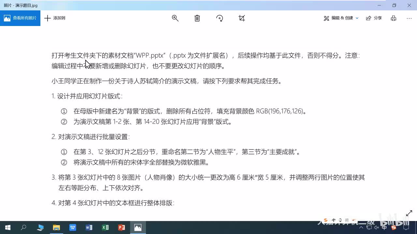Click the text '4. 对第 4 张幻灯片中的文本框进行整体排版:'
Image resolution: width=417 pixels, height=234 pixels.
113,203
